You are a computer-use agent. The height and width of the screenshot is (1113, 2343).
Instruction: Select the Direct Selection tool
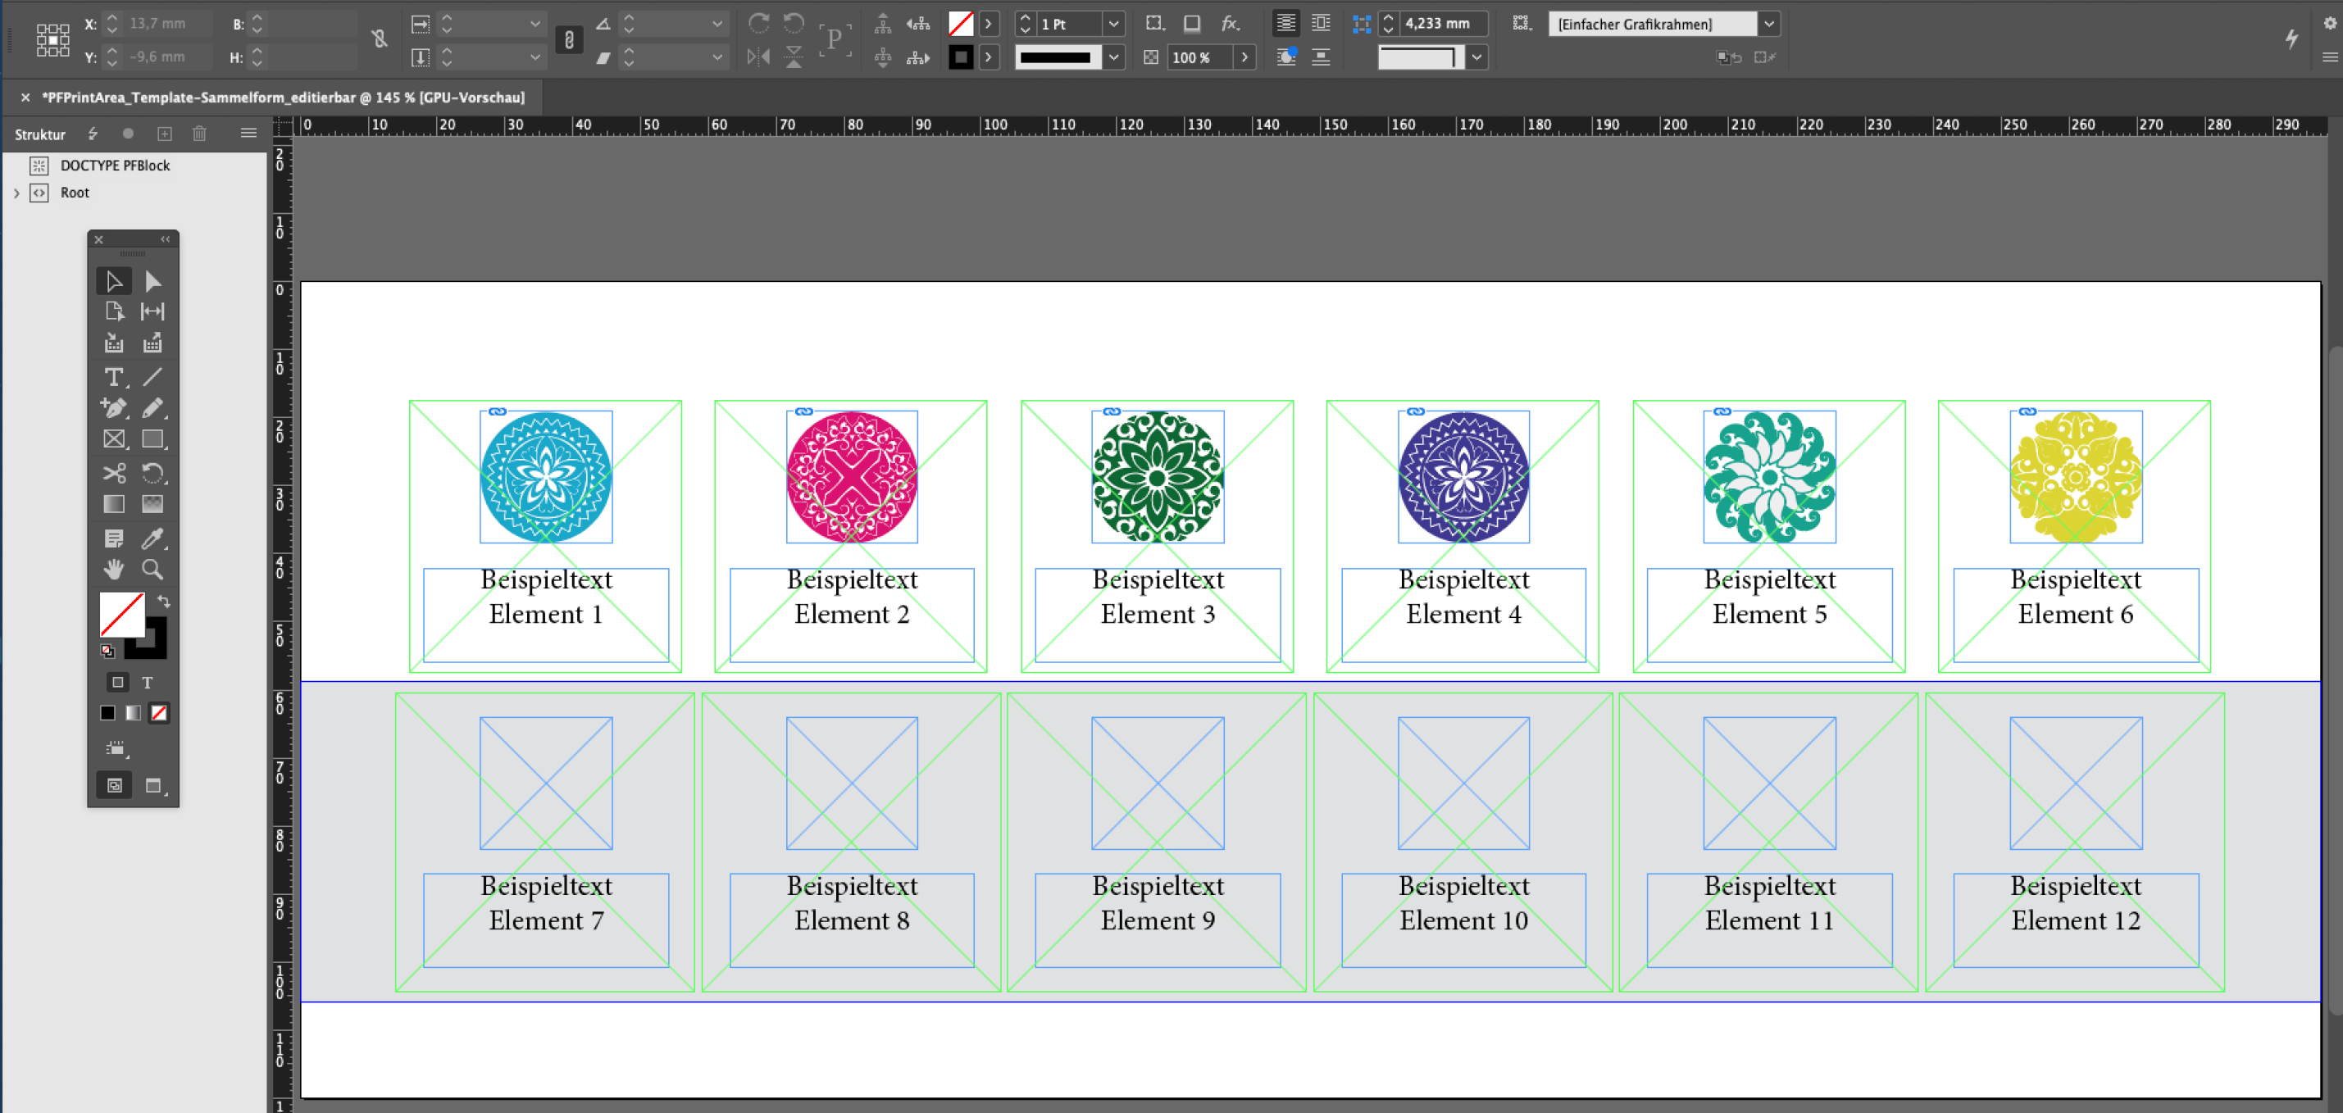click(152, 282)
